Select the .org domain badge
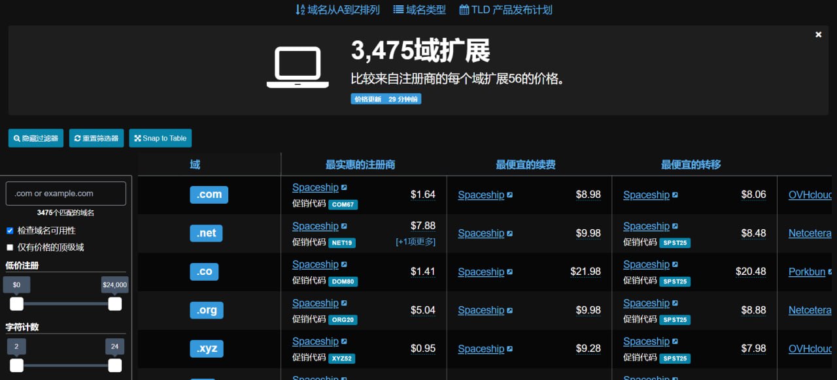This screenshot has height=380, width=837. click(207, 310)
